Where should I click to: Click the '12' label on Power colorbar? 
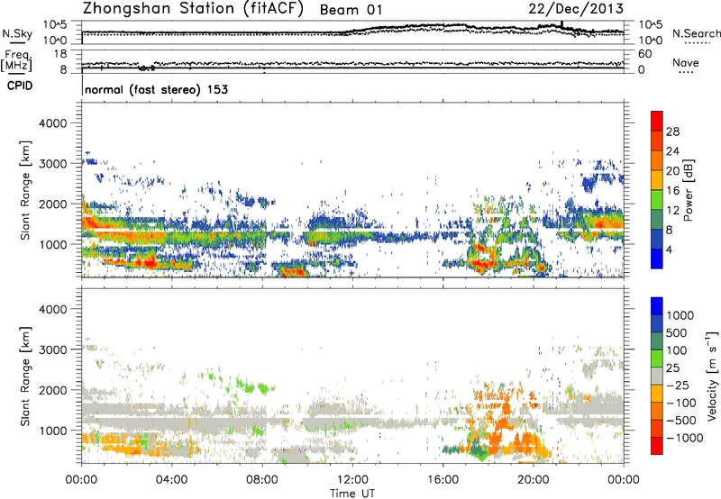[672, 211]
